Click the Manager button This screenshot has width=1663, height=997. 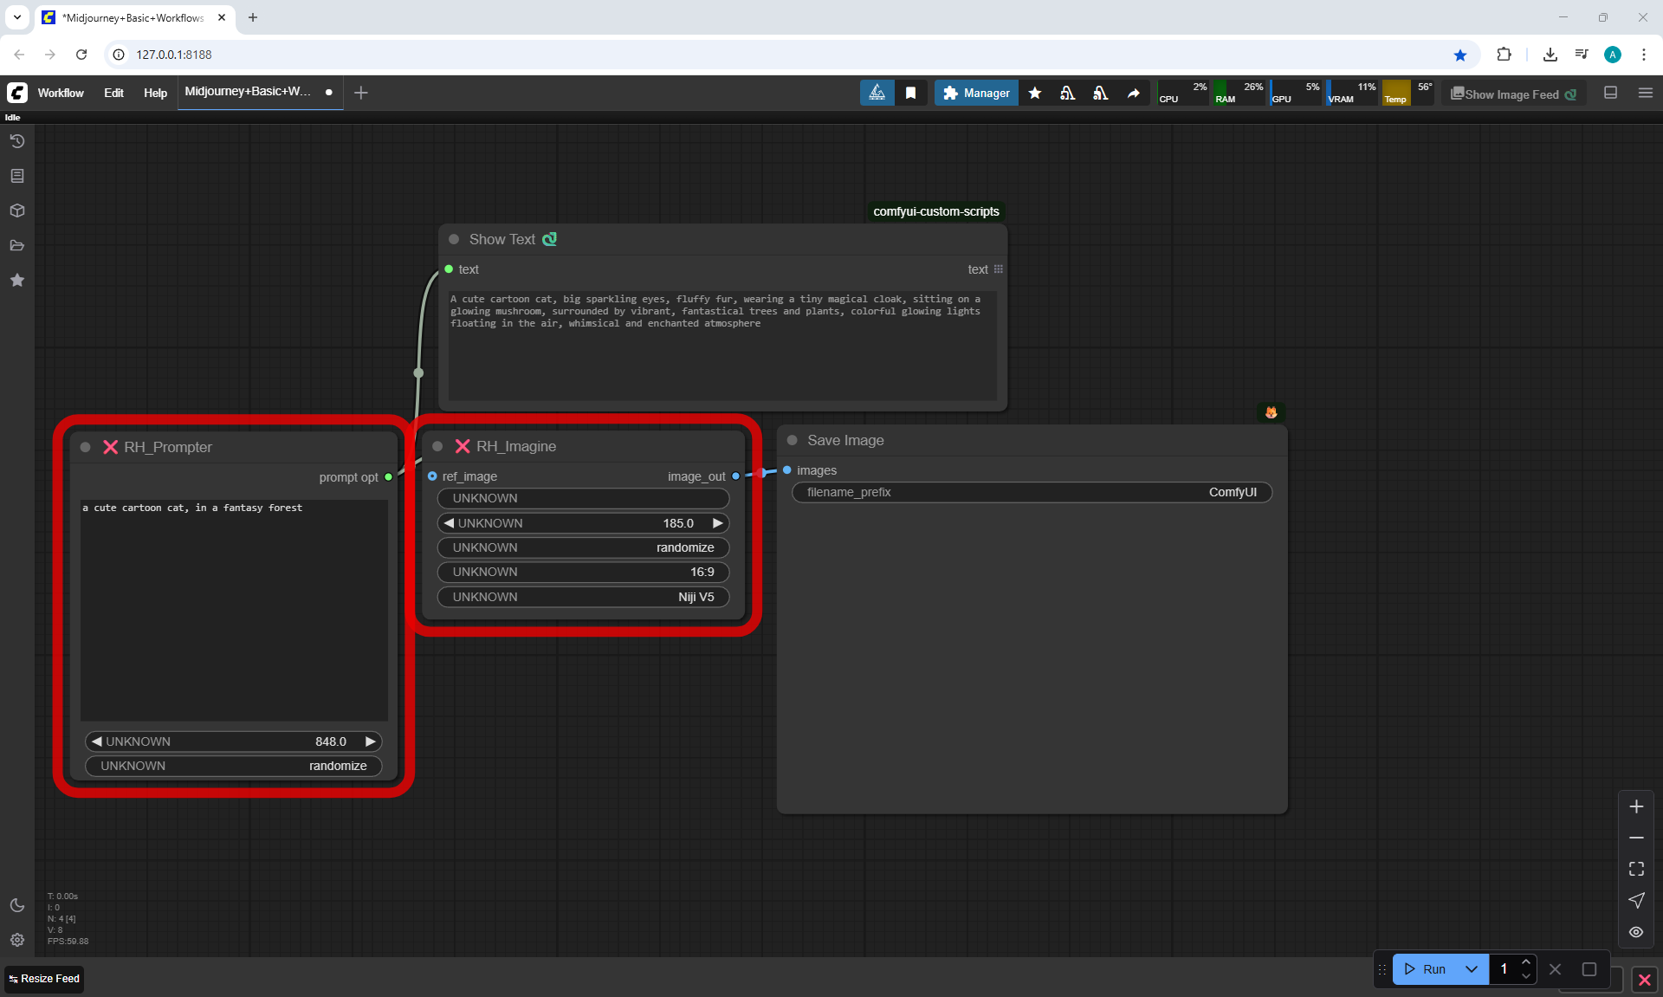pyautogui.click(x=976, y=93)
